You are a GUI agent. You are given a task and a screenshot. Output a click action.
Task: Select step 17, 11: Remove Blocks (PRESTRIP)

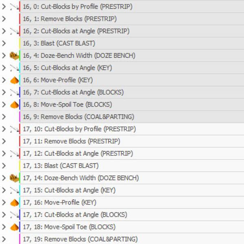(x=71, y=142)
